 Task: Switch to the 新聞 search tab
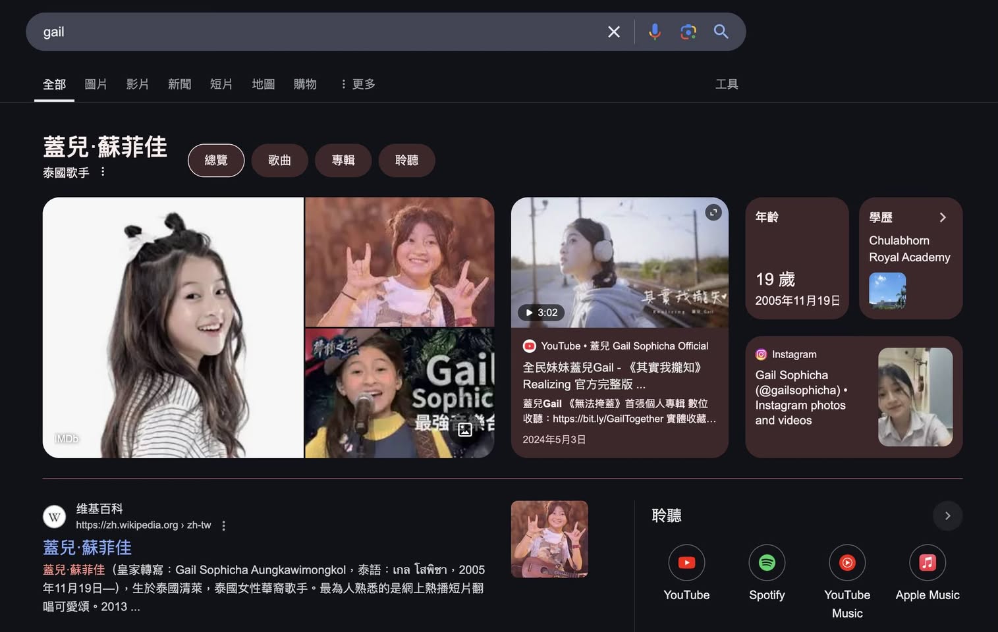(x=179, y=84)
